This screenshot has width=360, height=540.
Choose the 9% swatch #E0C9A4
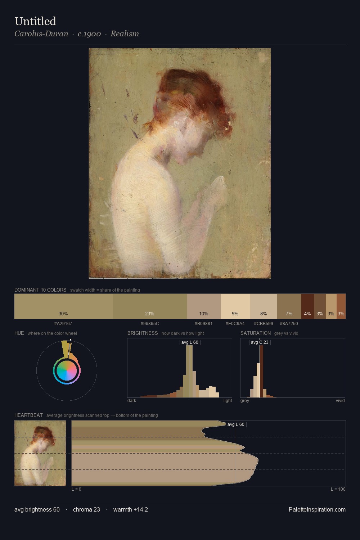pyautogui.click(x=235, y=306)
